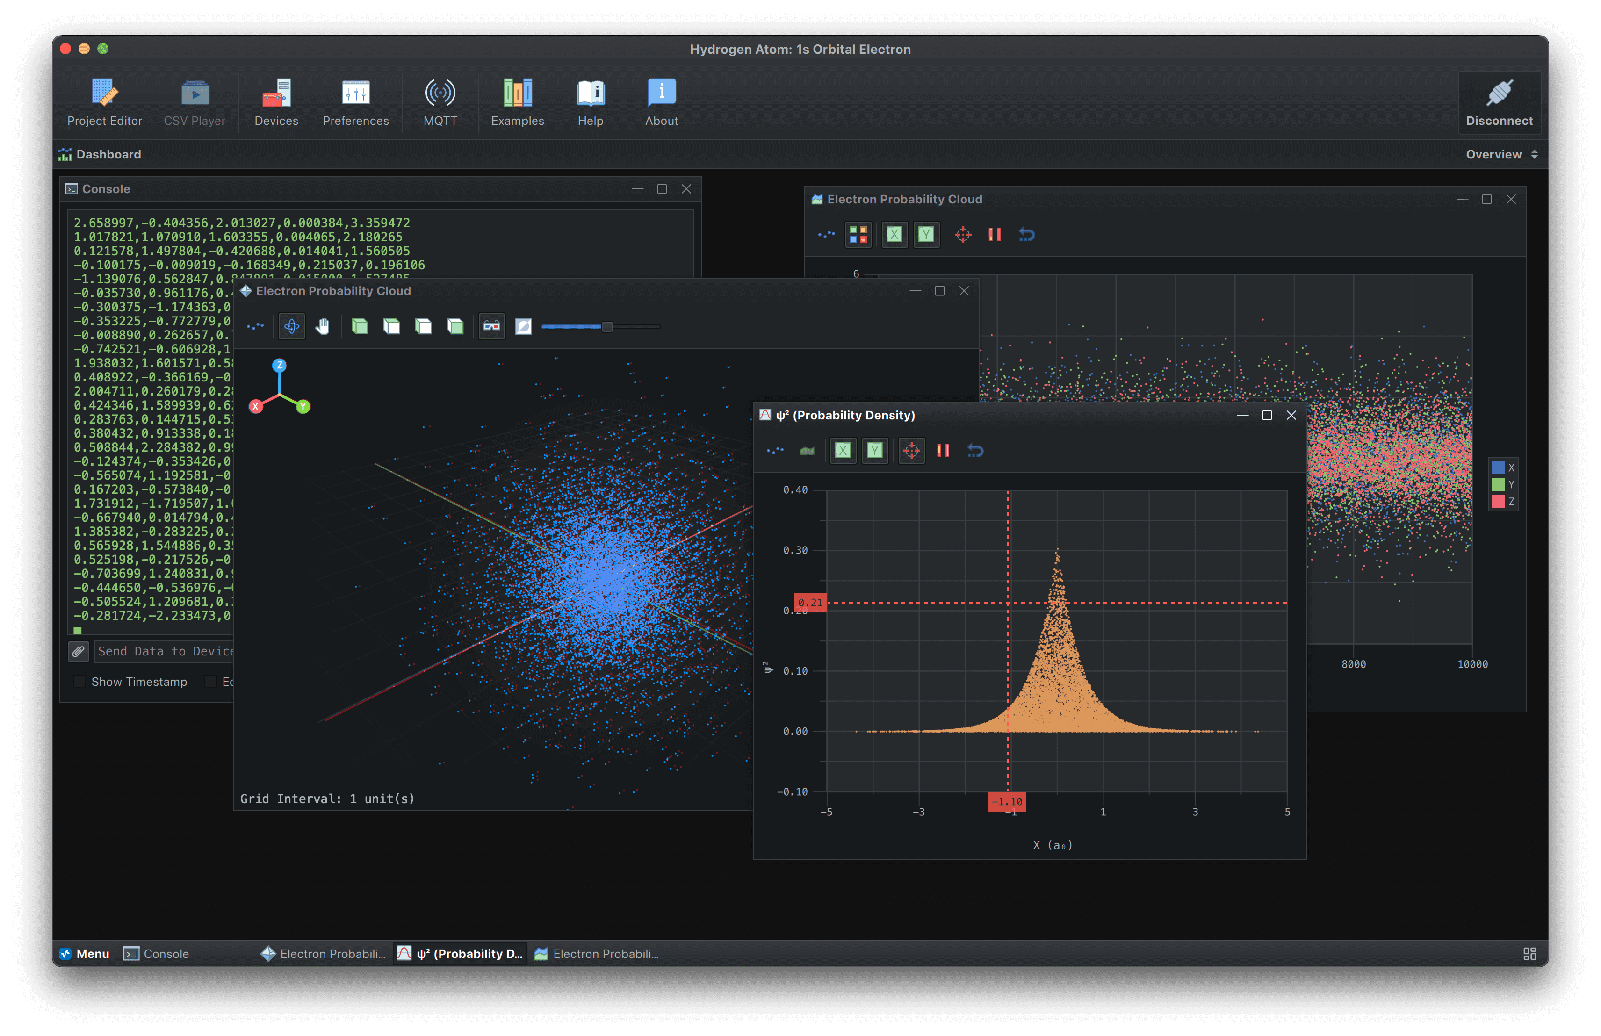The image size is (1601, 1036).
Task: Switch 3D view to top face
Action: (x=391, y=326)
